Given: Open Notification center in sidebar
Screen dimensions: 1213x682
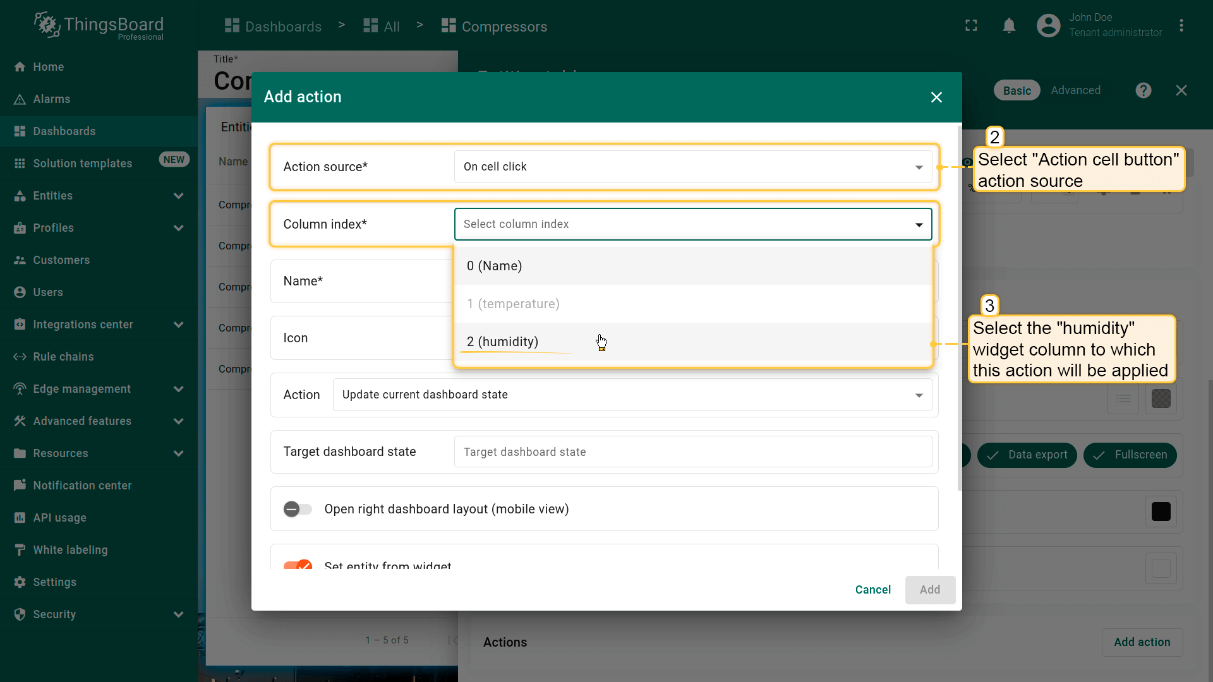Looking at the screenshot, I should coord(82,486).
